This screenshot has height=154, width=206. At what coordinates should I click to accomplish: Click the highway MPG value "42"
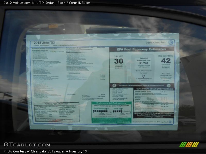166,61
